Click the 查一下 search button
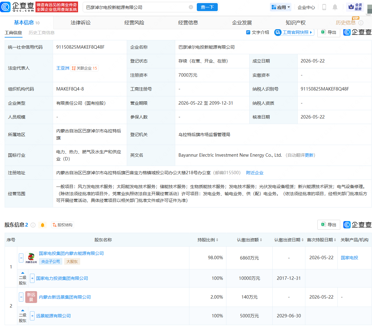The image size is (372, 326). (207, 7)
